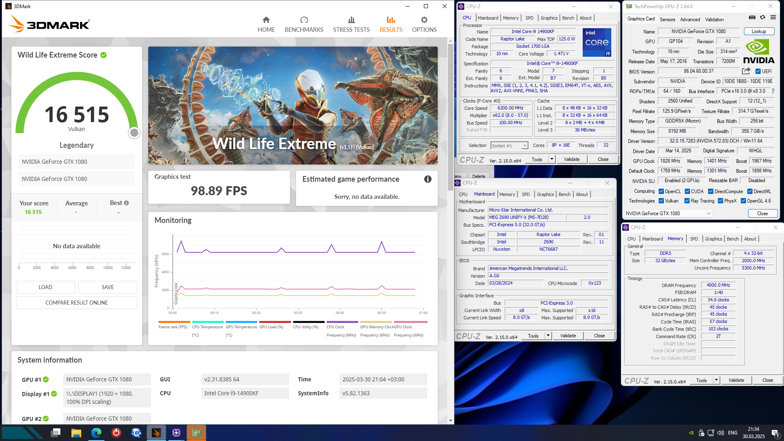Click Intel Core i9 logo in CPU-Z
784x441 pixels.
pyautogui.click(x=597, y=42)
